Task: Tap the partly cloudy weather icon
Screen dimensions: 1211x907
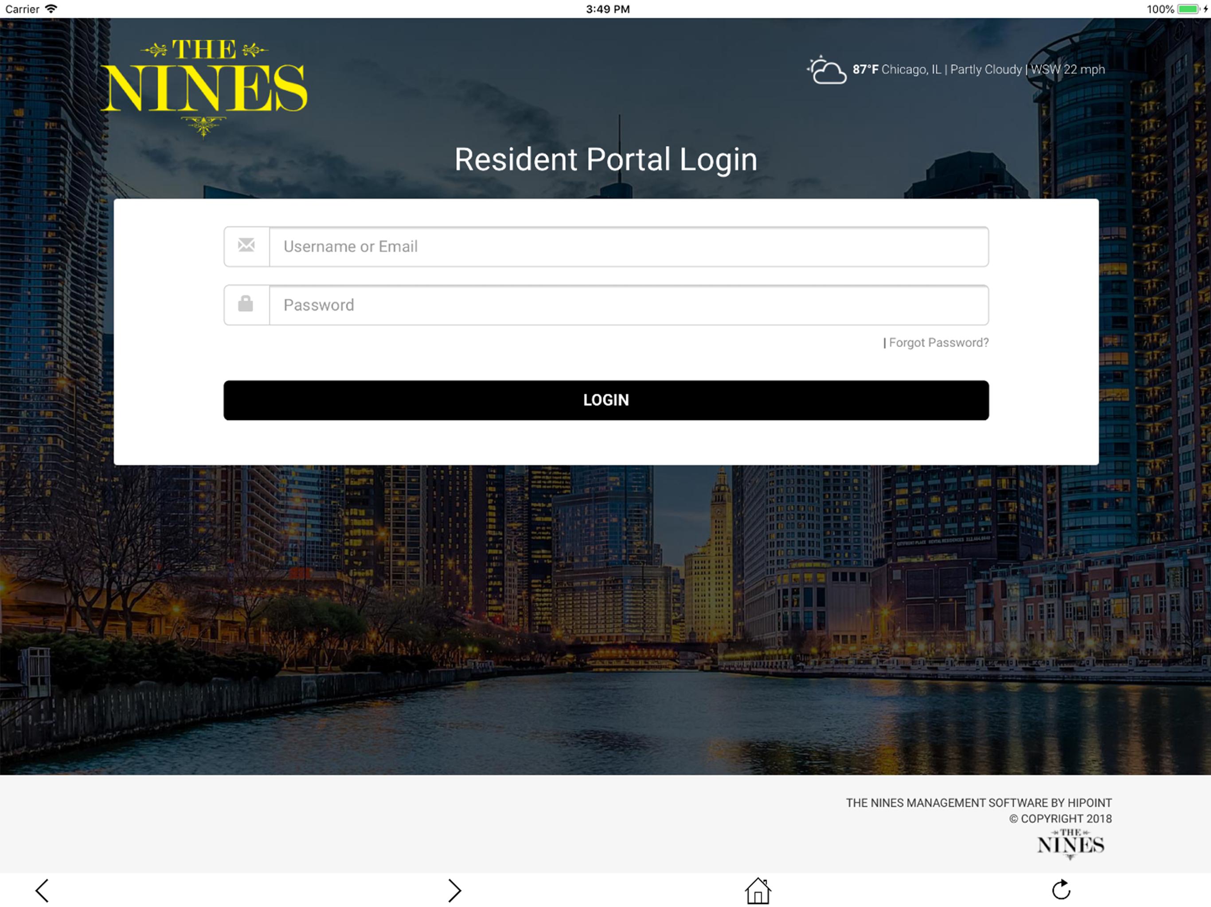Action: click(x=826, y=70)
